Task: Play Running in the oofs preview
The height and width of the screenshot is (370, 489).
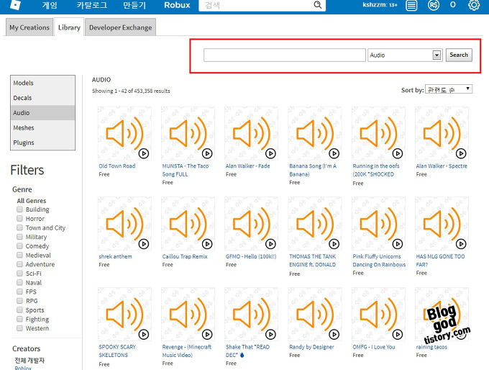Action: (x=397, y=153)
